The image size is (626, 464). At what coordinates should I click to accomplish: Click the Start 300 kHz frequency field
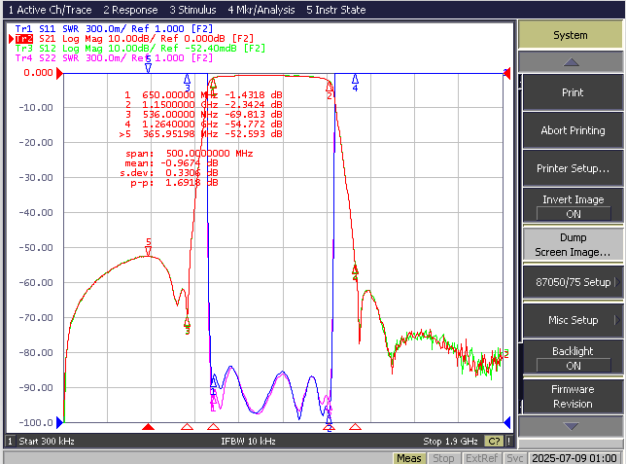pos(47,442)
